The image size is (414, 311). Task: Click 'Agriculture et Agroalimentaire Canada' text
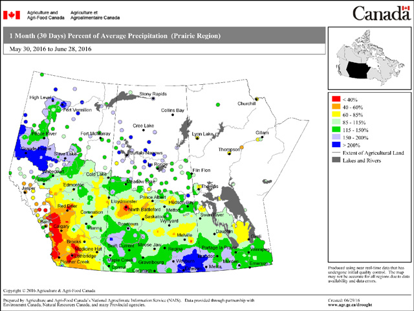point(95,15)
